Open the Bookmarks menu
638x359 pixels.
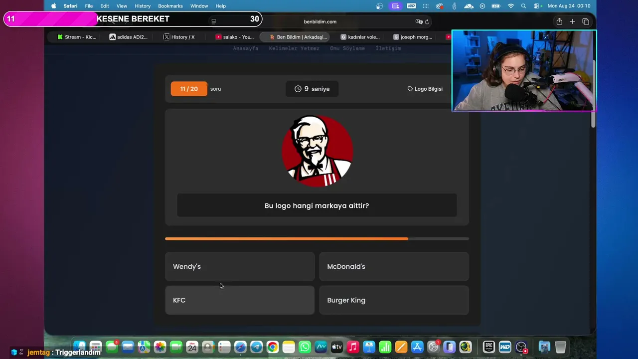click(170, 6)
